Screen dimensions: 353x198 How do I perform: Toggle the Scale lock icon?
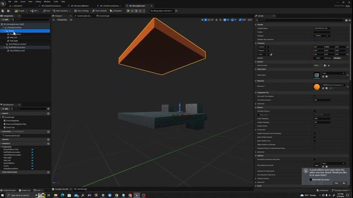(x=271, y=54)
